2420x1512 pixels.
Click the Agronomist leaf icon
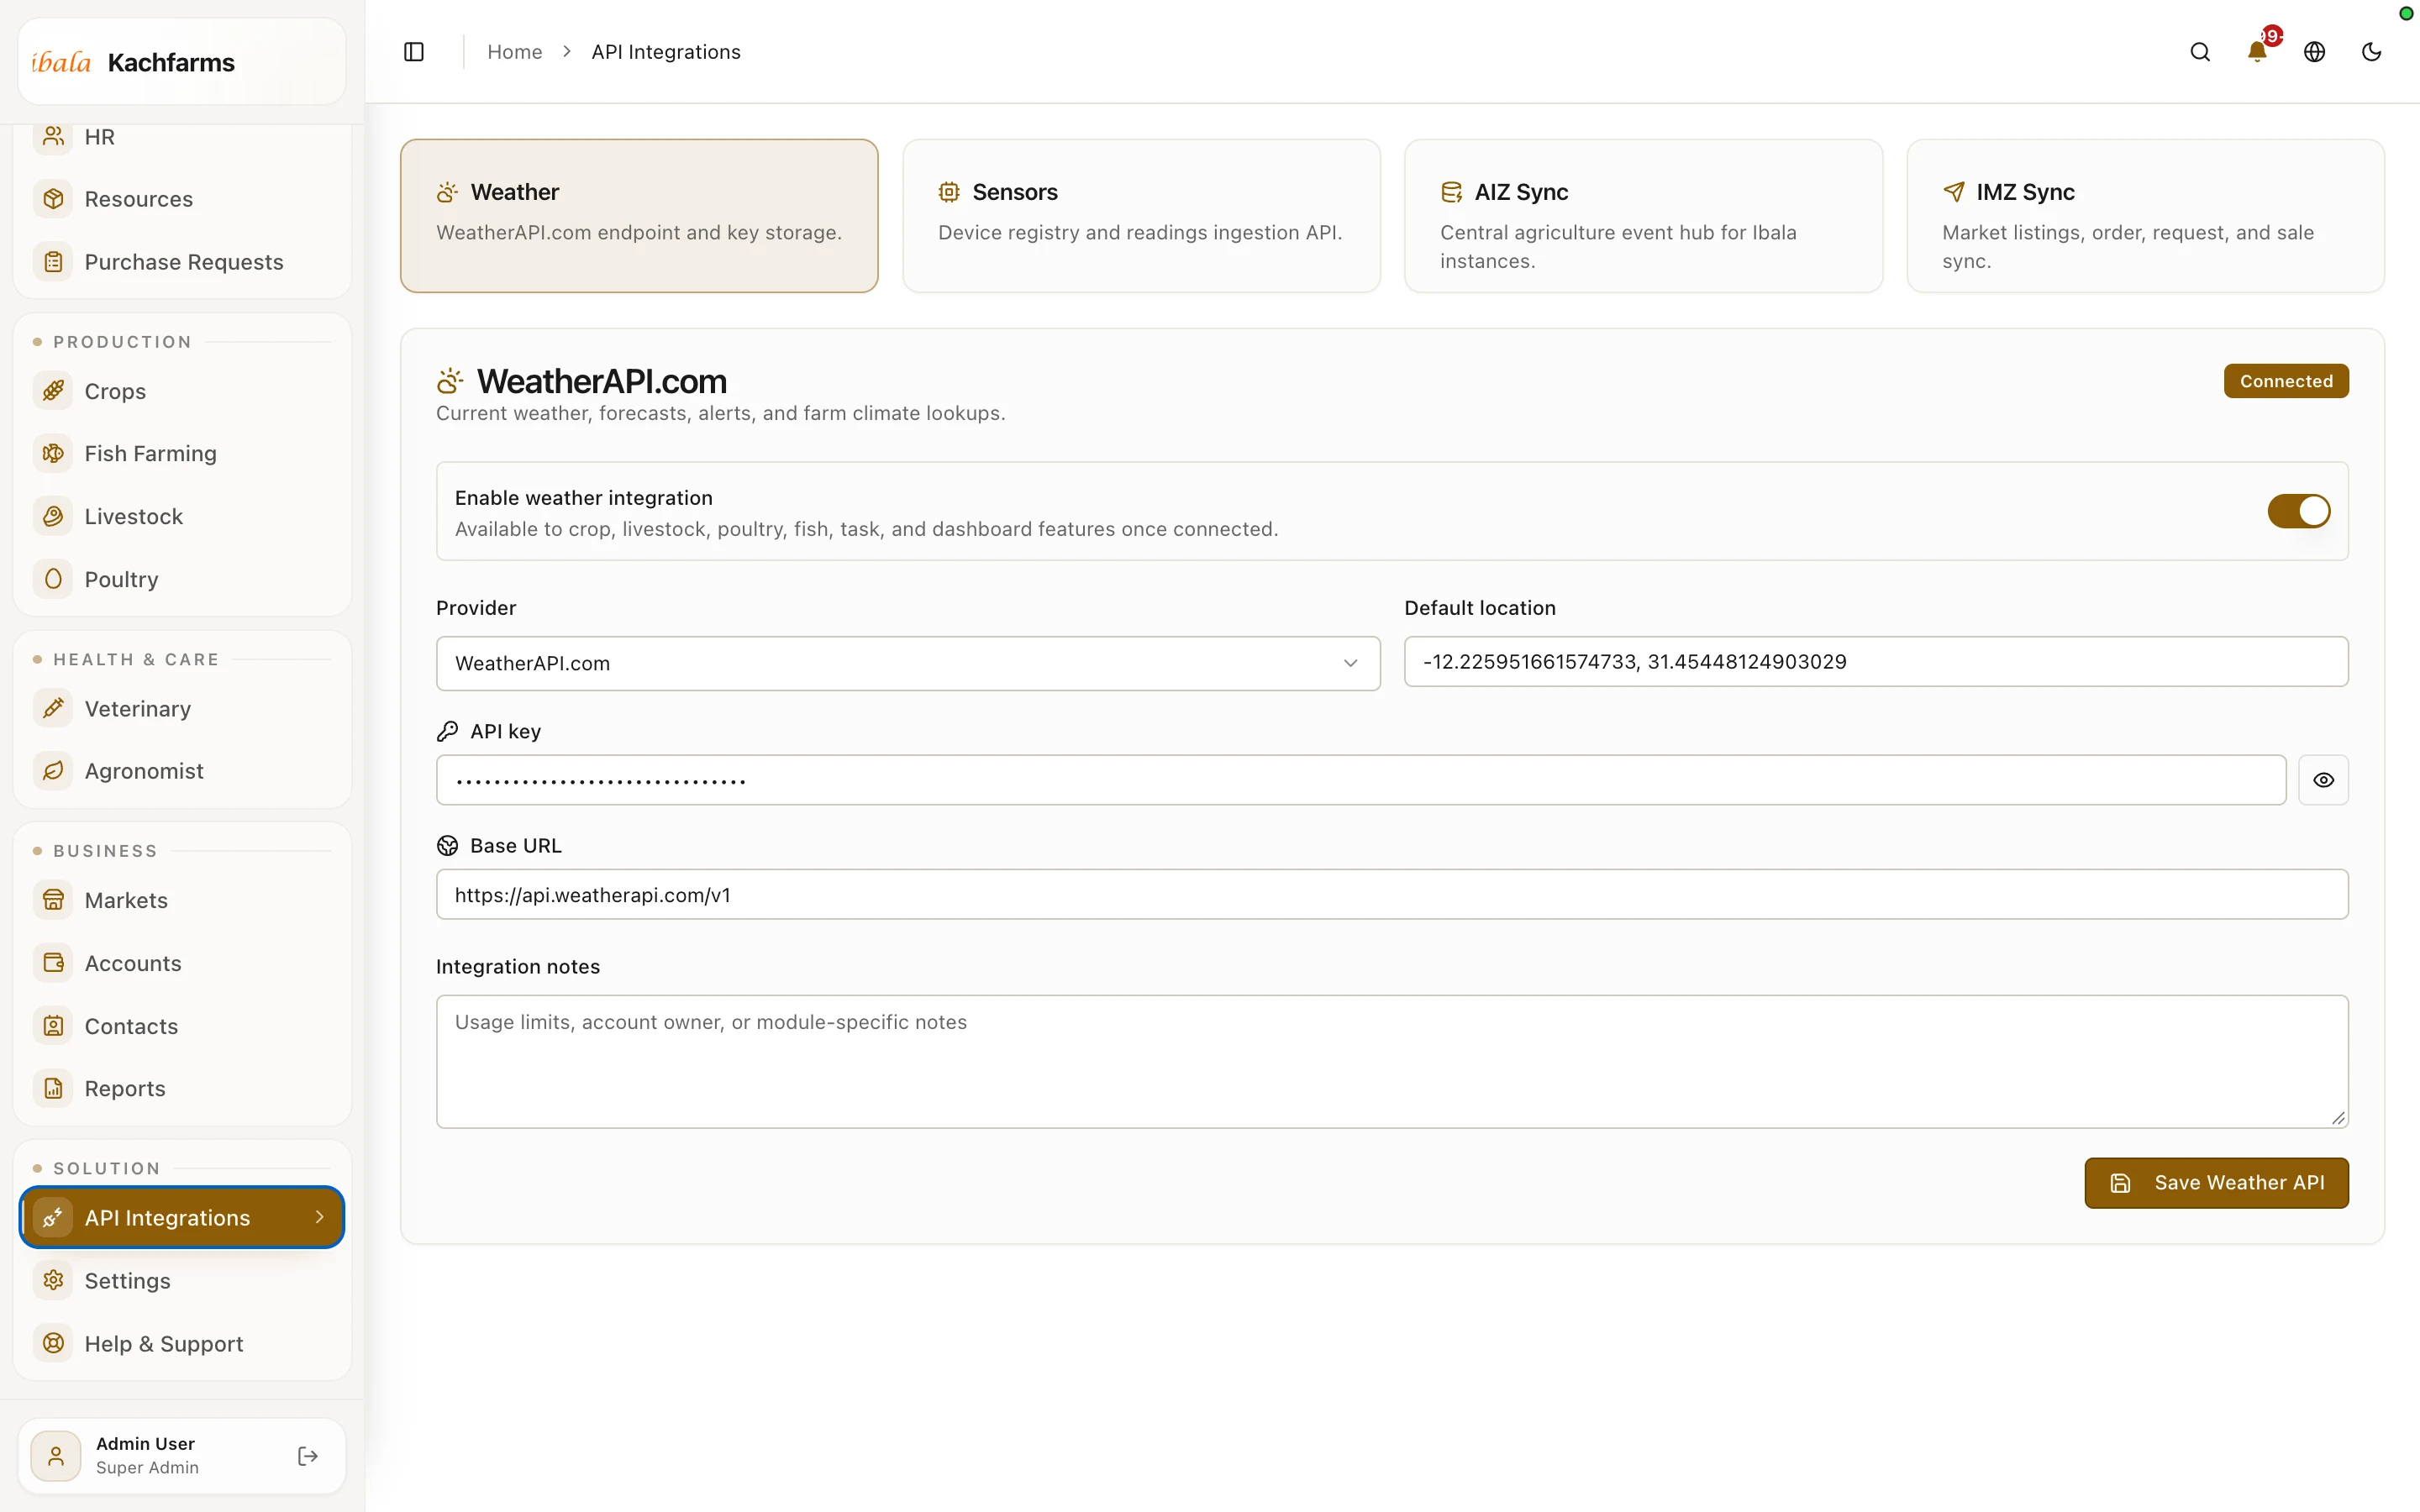54,771
